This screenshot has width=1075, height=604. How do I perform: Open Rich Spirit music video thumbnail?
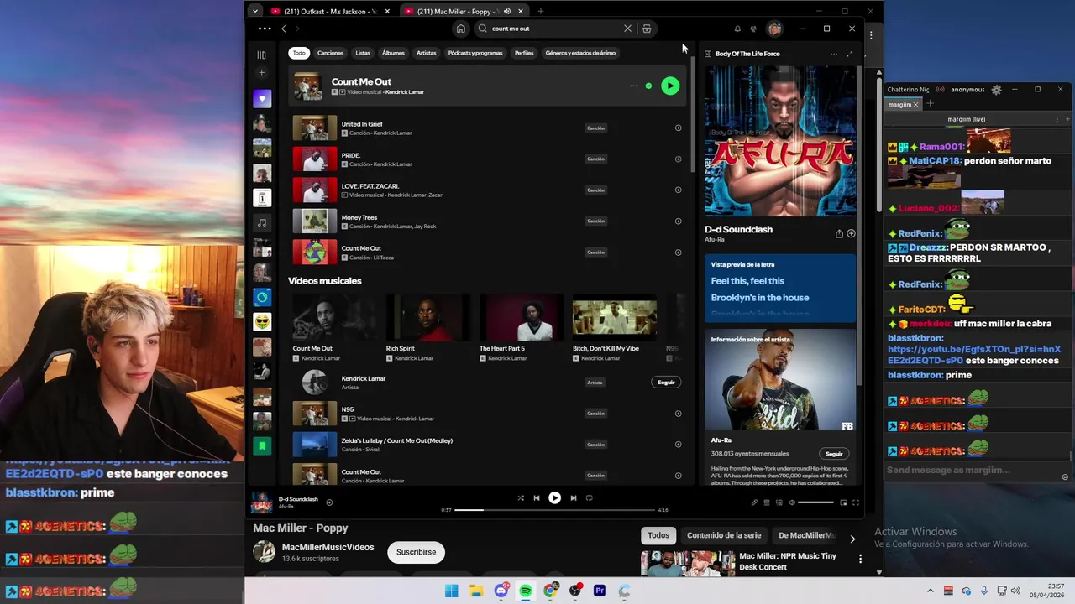pos(428,317)
